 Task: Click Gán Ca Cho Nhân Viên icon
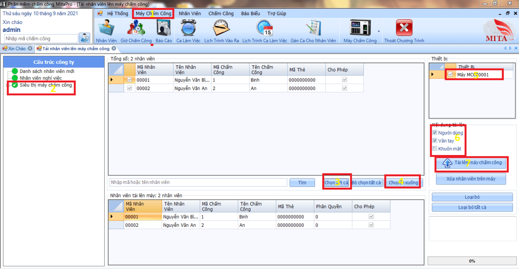point(313,31)
